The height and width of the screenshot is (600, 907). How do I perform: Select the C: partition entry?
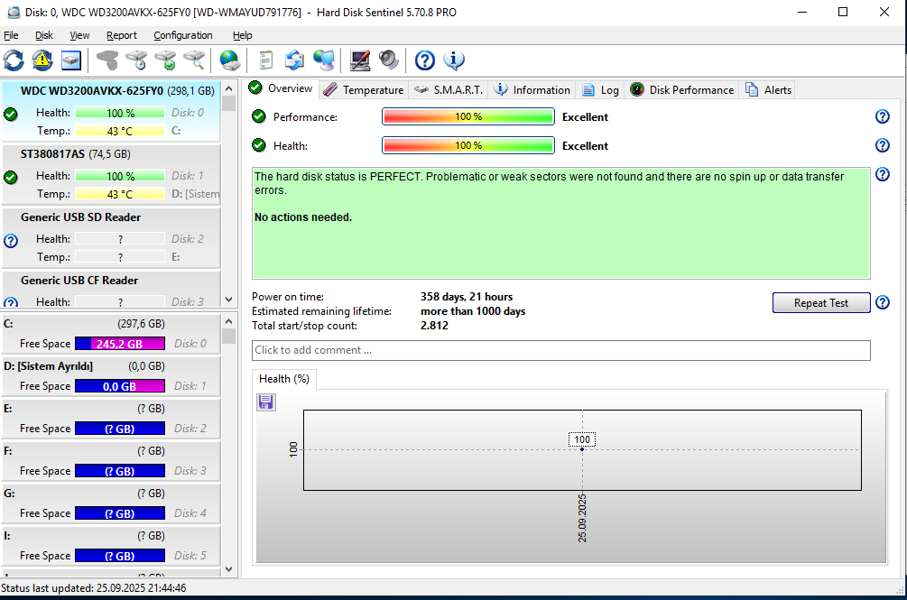pos(110,334)
